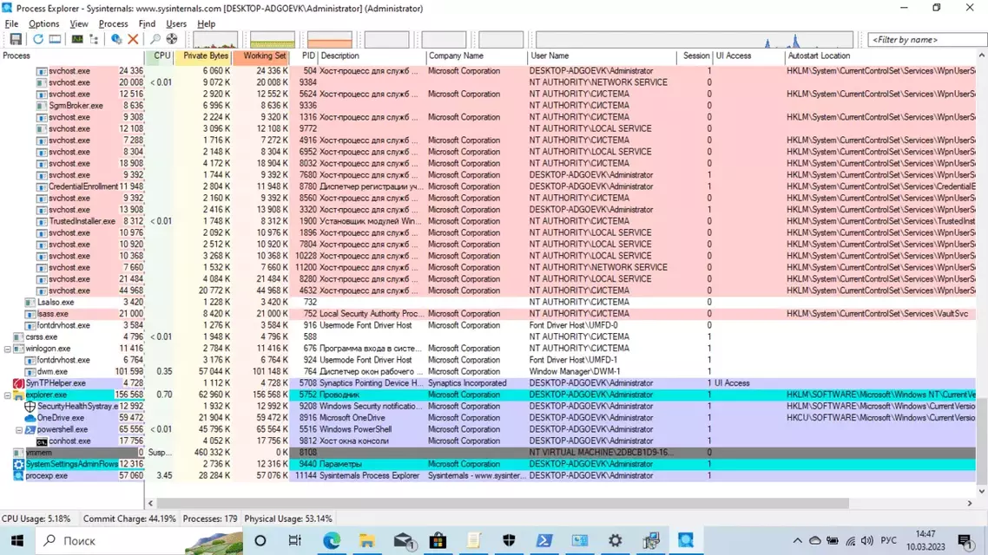The width and height of the screenshot is (988, 555).
Task: Open the physical memory mini graph
Action: (x=330, y=40)
